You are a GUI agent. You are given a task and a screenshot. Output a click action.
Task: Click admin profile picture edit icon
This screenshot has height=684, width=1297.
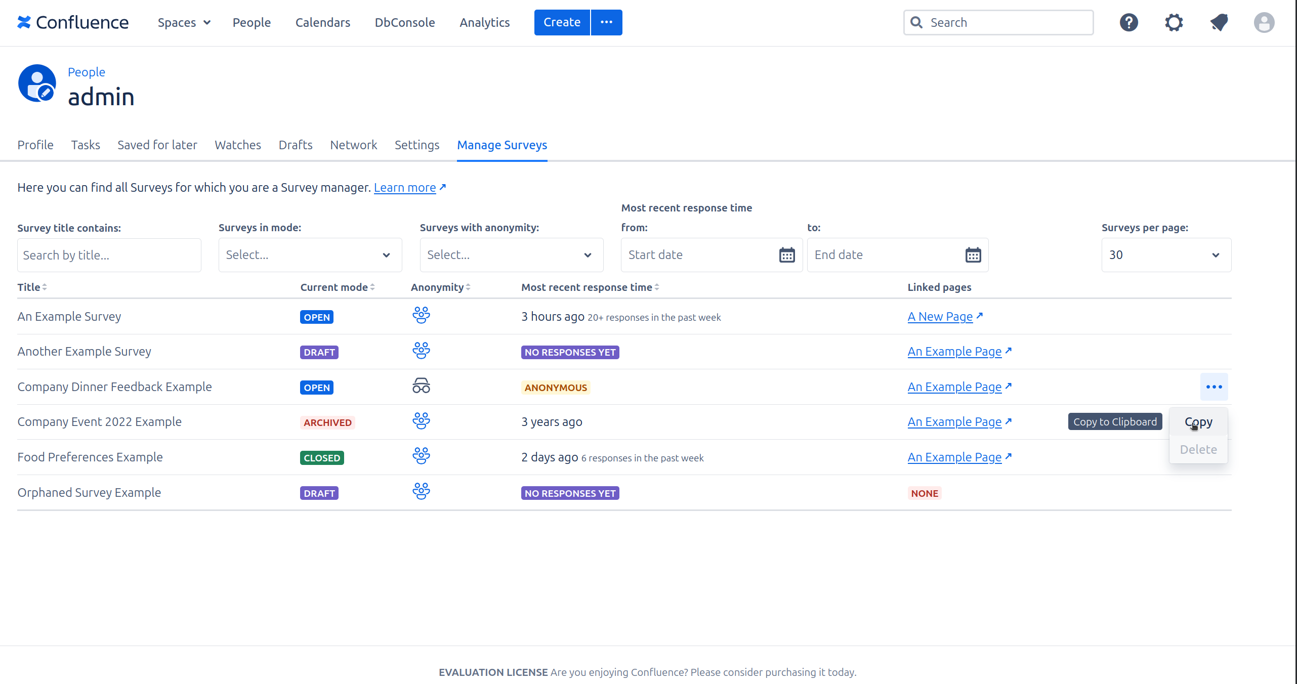click(46, 92)
